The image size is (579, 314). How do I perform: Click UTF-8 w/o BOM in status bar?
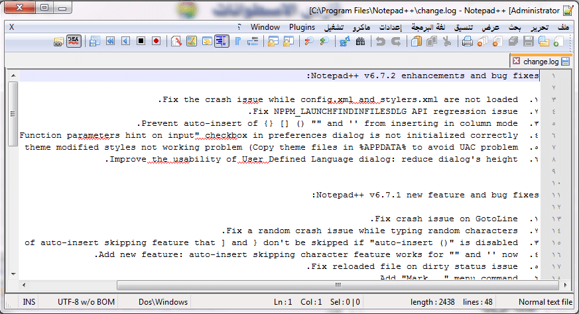(x=86, y=302)
